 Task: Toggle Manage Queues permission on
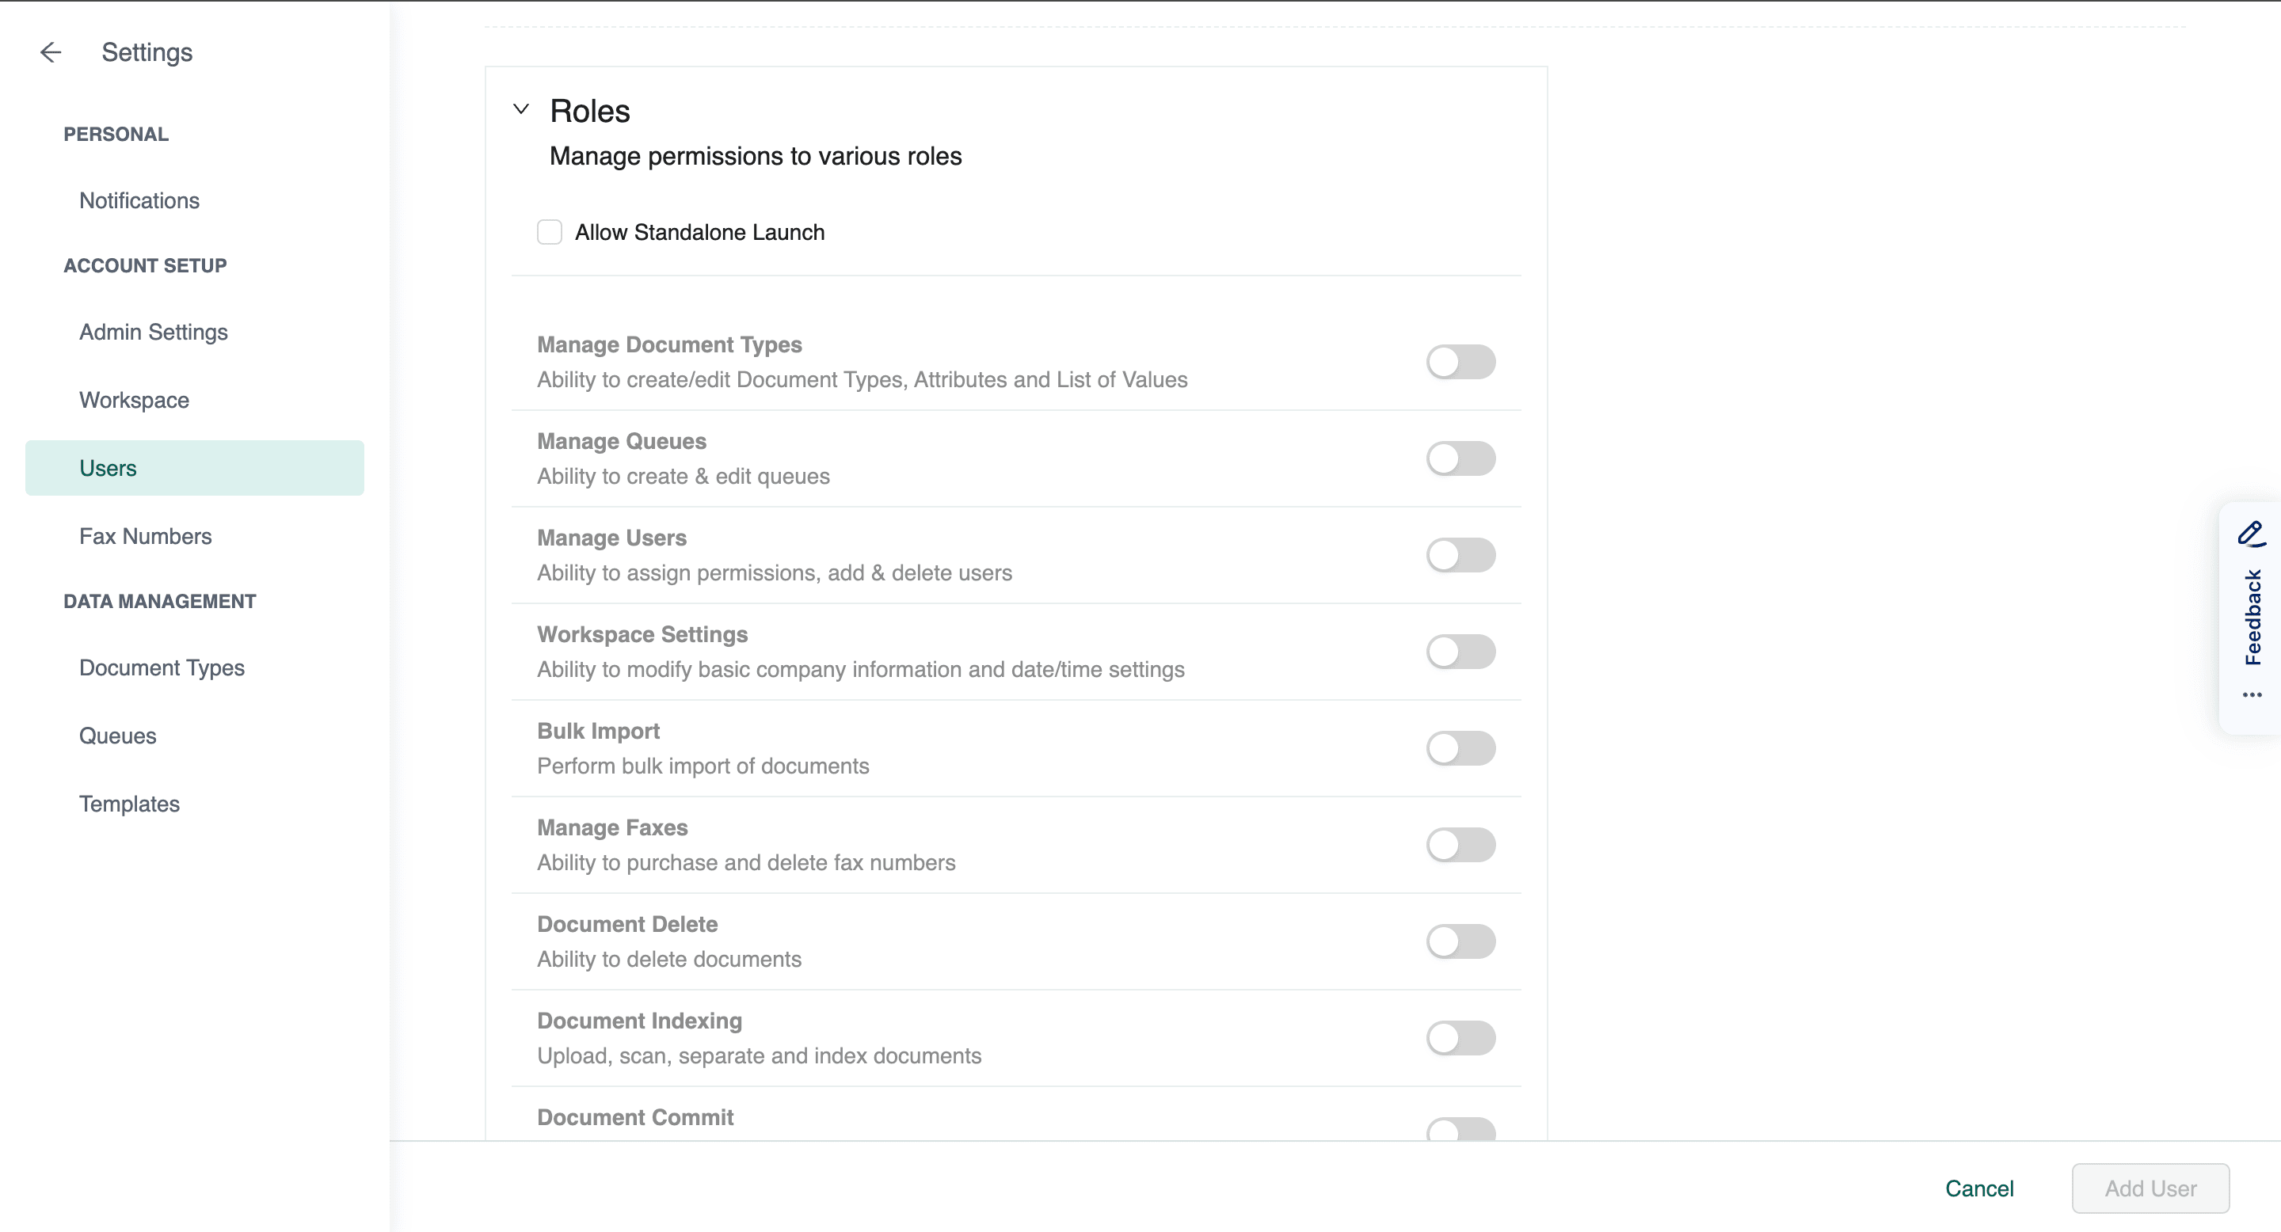tap(1461, 458)
